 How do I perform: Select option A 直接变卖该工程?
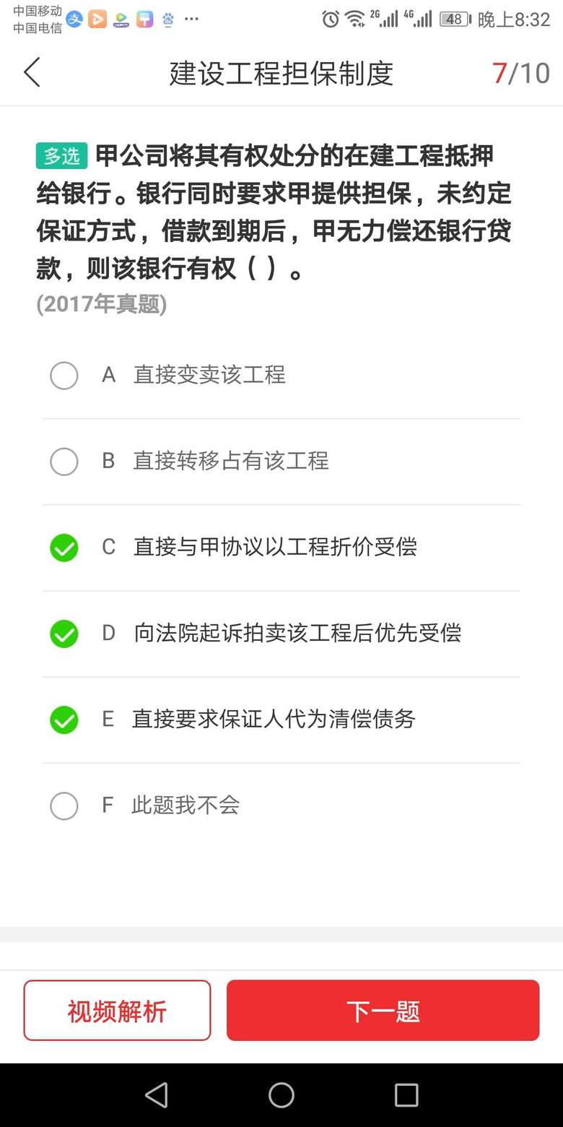coord(64,376)
